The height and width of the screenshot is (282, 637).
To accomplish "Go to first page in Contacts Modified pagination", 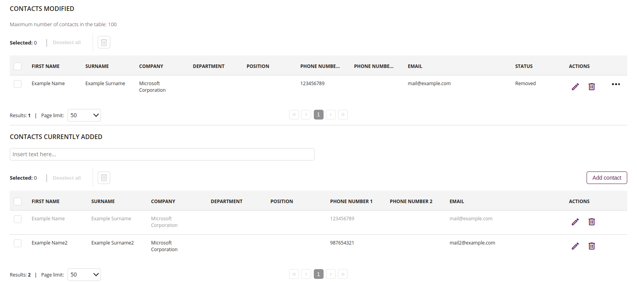I will (294, 114).
